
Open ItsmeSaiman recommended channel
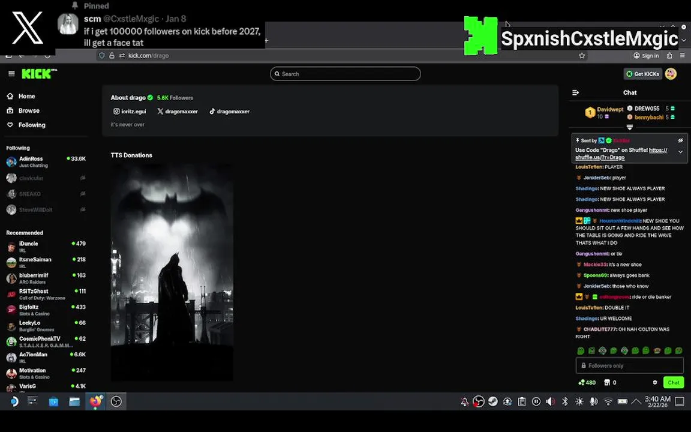pyautogui.click(x=46, y=263)
